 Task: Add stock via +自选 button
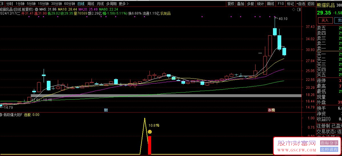coord(301,4)
